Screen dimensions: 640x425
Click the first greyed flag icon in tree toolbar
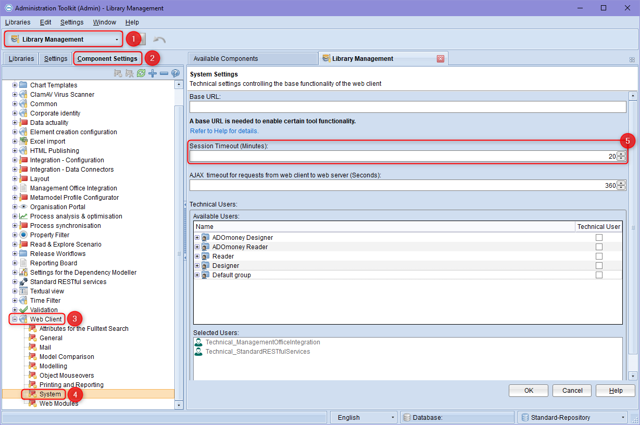(x=118, y=73)
